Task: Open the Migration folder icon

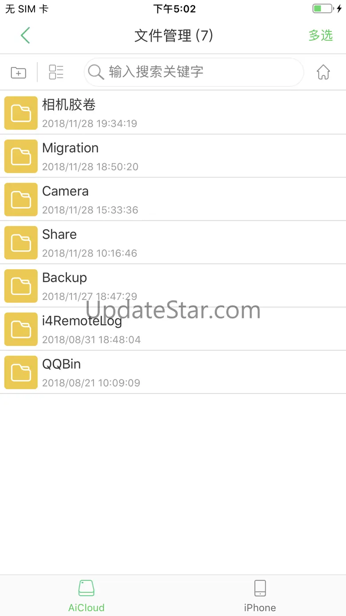Action: 21,156
